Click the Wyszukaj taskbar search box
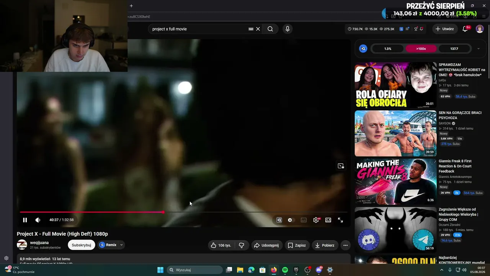 coord(195,270)
